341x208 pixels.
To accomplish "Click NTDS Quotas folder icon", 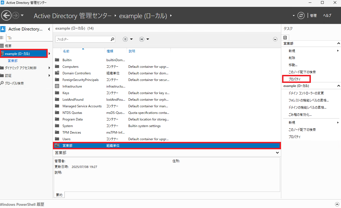I will point(57,113).
